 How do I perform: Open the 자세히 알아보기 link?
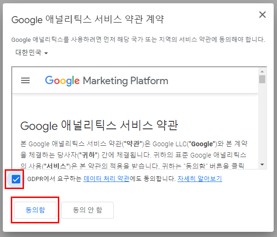click(199, 179)
